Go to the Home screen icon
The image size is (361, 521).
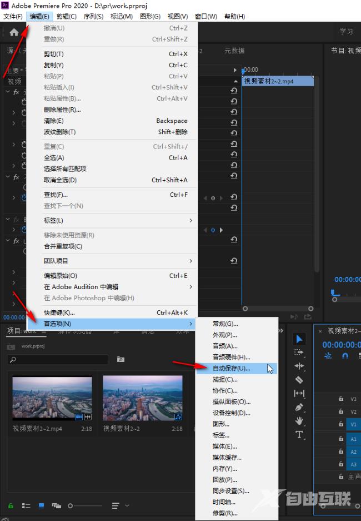pos(14,32)
